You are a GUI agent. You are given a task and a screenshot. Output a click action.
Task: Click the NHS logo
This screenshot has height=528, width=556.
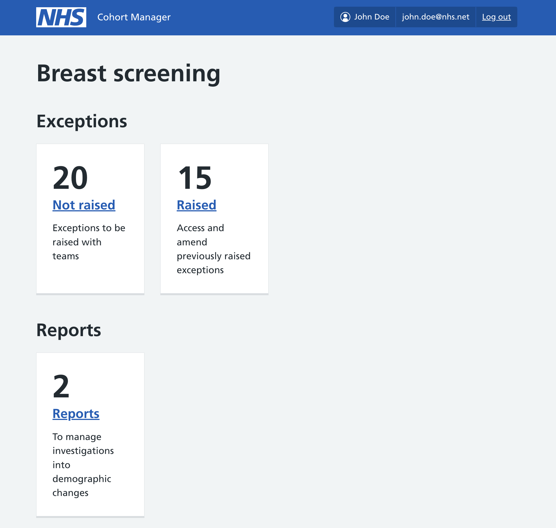[x=61, y=17]
